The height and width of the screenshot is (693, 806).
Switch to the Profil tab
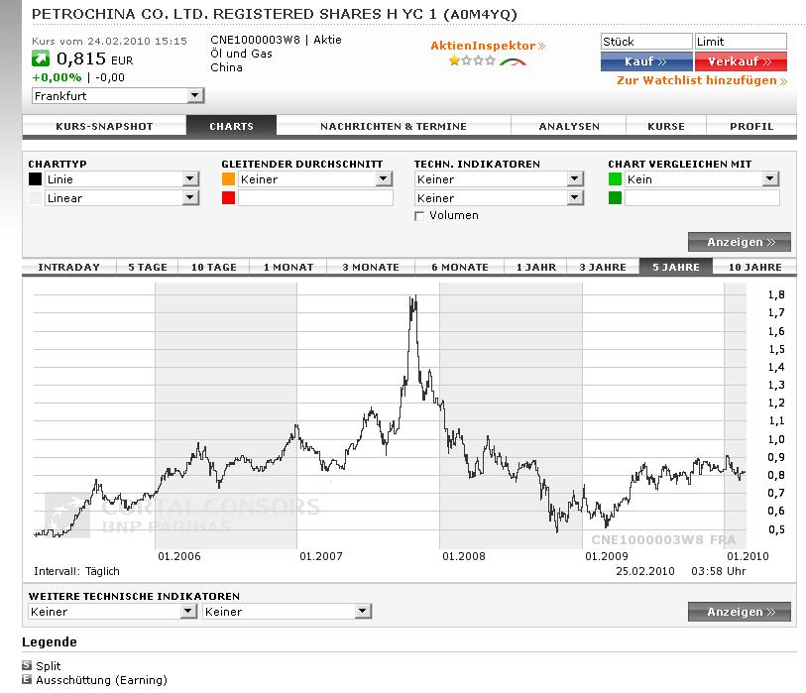[751, 126]
